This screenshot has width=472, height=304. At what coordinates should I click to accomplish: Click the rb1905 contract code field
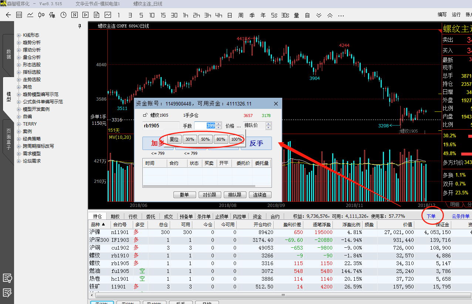pos(161,126)
